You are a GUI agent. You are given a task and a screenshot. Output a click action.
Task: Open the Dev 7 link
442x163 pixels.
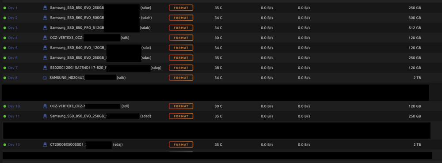pyautogui.click(x=13, y=68)
